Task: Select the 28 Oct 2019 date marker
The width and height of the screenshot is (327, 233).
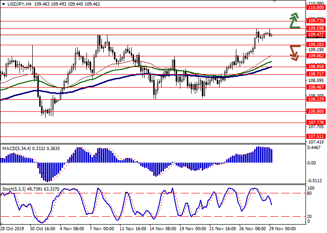Action: (13, 229)
